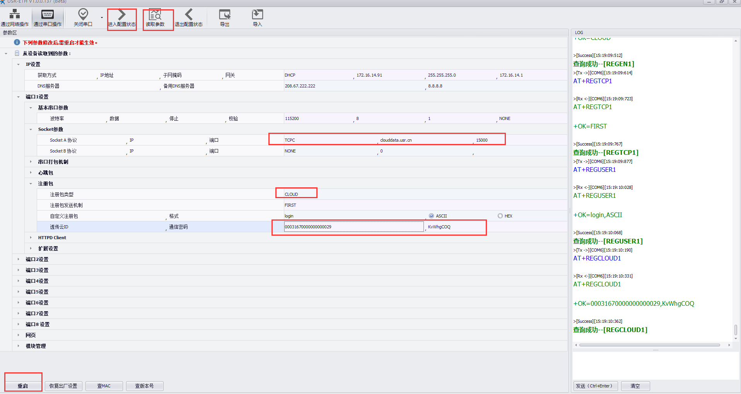Click the network operation icon (通过网络操作)

[15, 18]
